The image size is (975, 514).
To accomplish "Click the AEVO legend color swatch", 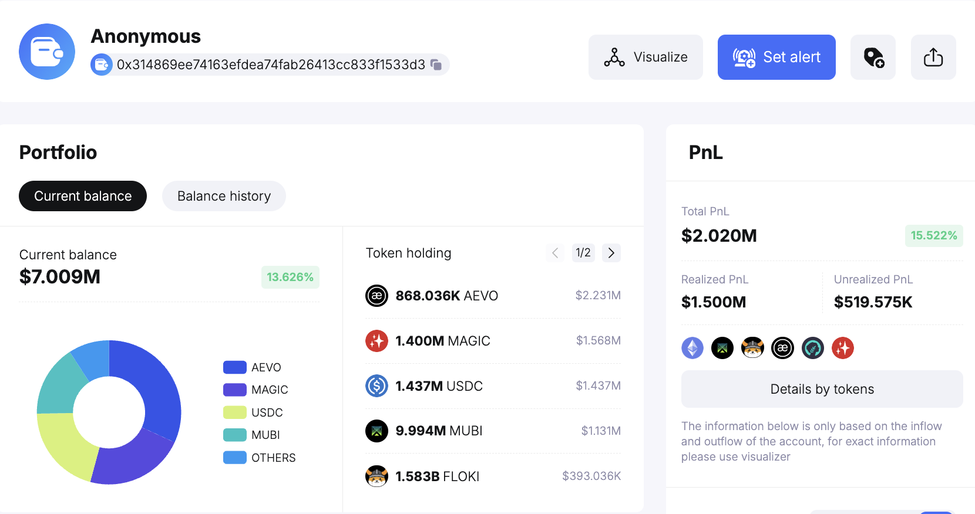I will click(x=235, y=367).
